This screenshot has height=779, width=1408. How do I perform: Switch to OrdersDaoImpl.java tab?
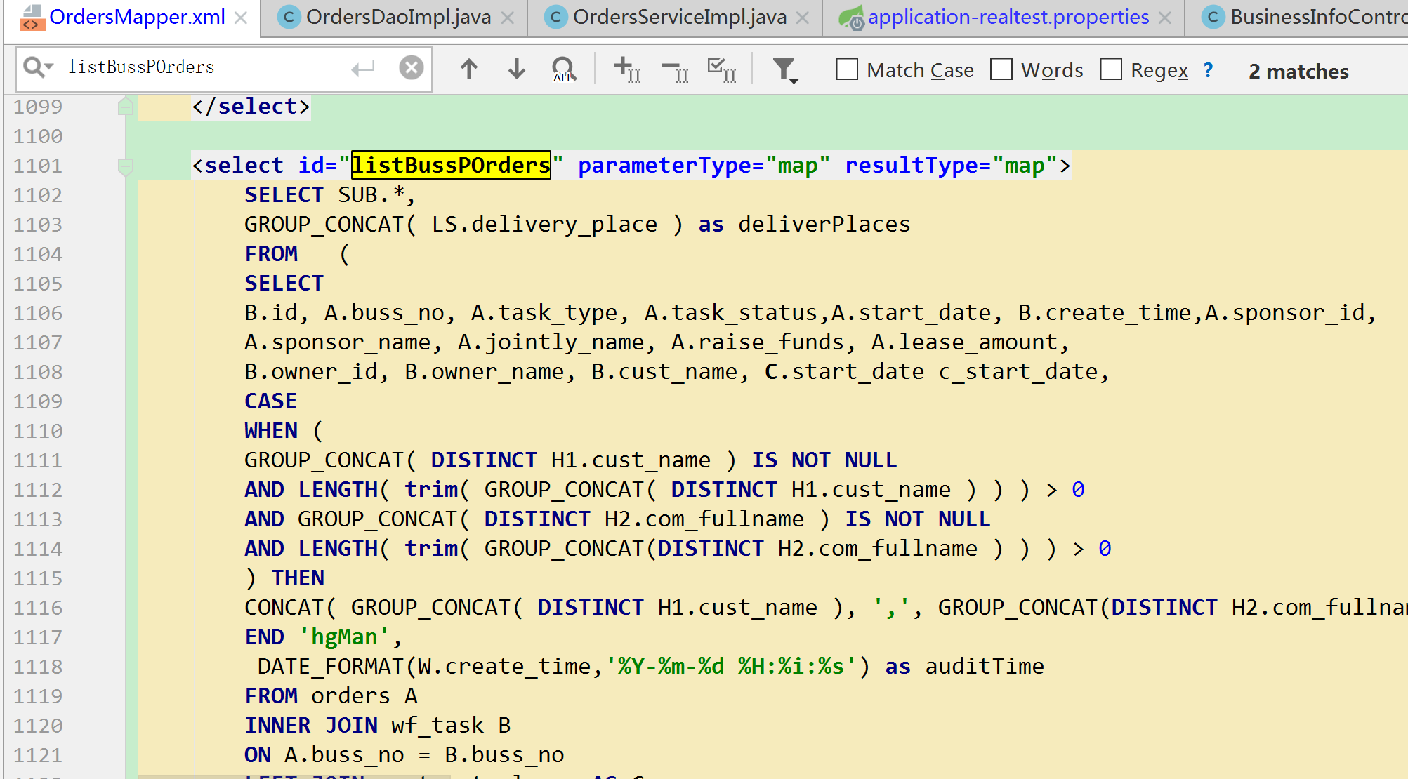pyautogui.click(x=397, y=18)
